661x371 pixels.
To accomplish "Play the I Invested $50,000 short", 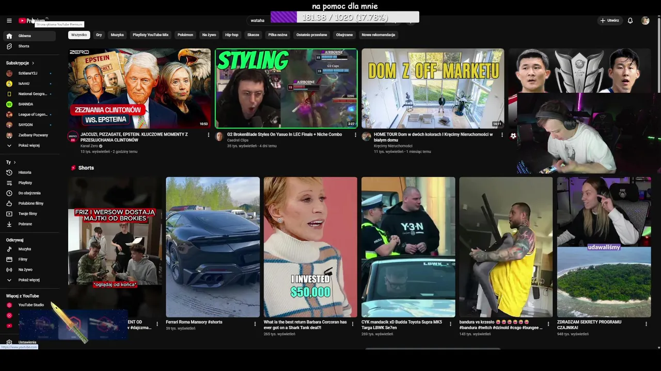I will [310, 247].
